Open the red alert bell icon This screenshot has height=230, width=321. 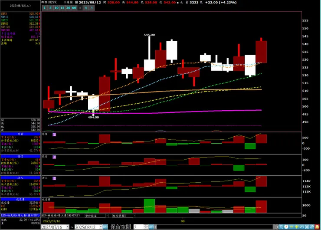click(318, 227)
